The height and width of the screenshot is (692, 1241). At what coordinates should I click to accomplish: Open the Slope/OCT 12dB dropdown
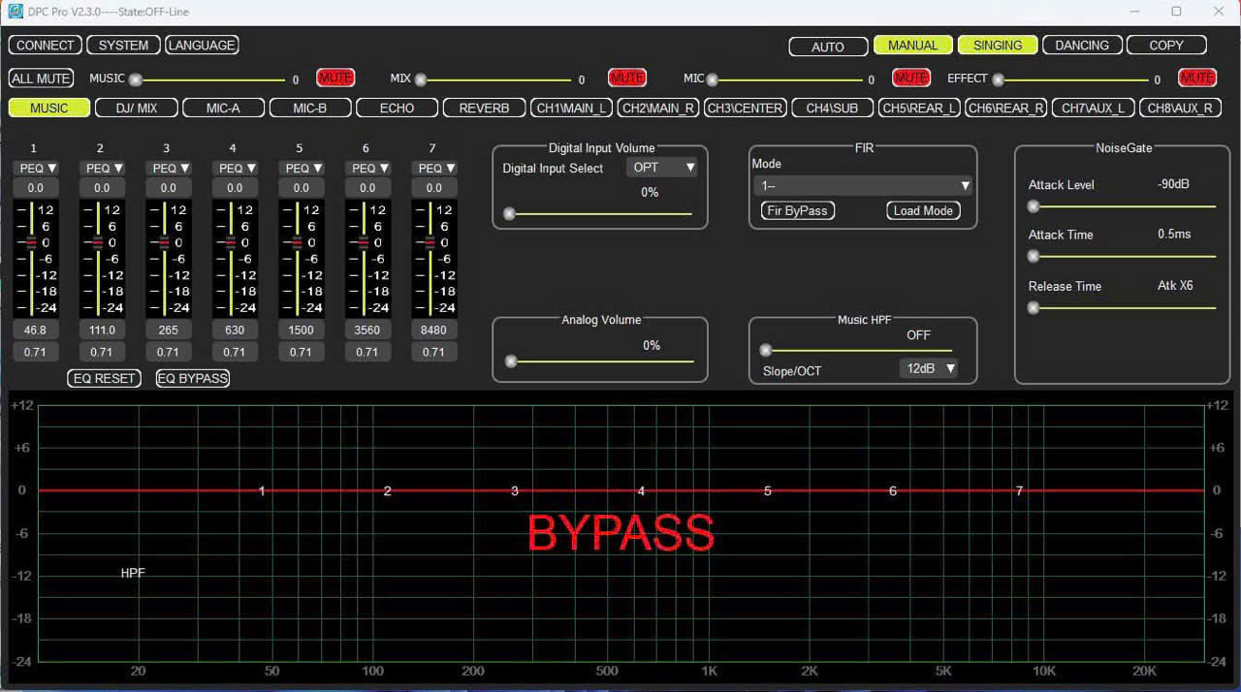tap(931, 368)
